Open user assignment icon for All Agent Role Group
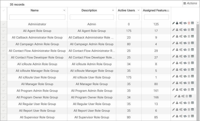The height and width of the screenshot is (121, 200). pyautogui.click(x=177, y=30)
